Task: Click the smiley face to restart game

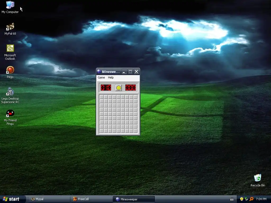Action: click(119, 88)
